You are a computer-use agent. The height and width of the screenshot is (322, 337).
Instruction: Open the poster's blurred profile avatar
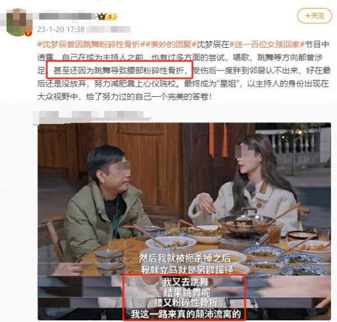click(19, 22)
